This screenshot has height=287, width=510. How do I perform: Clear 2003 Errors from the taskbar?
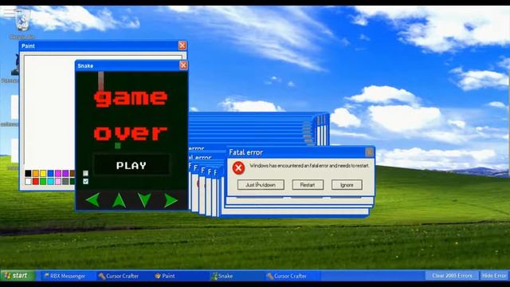pyautogui.click(x=452, y=276)
